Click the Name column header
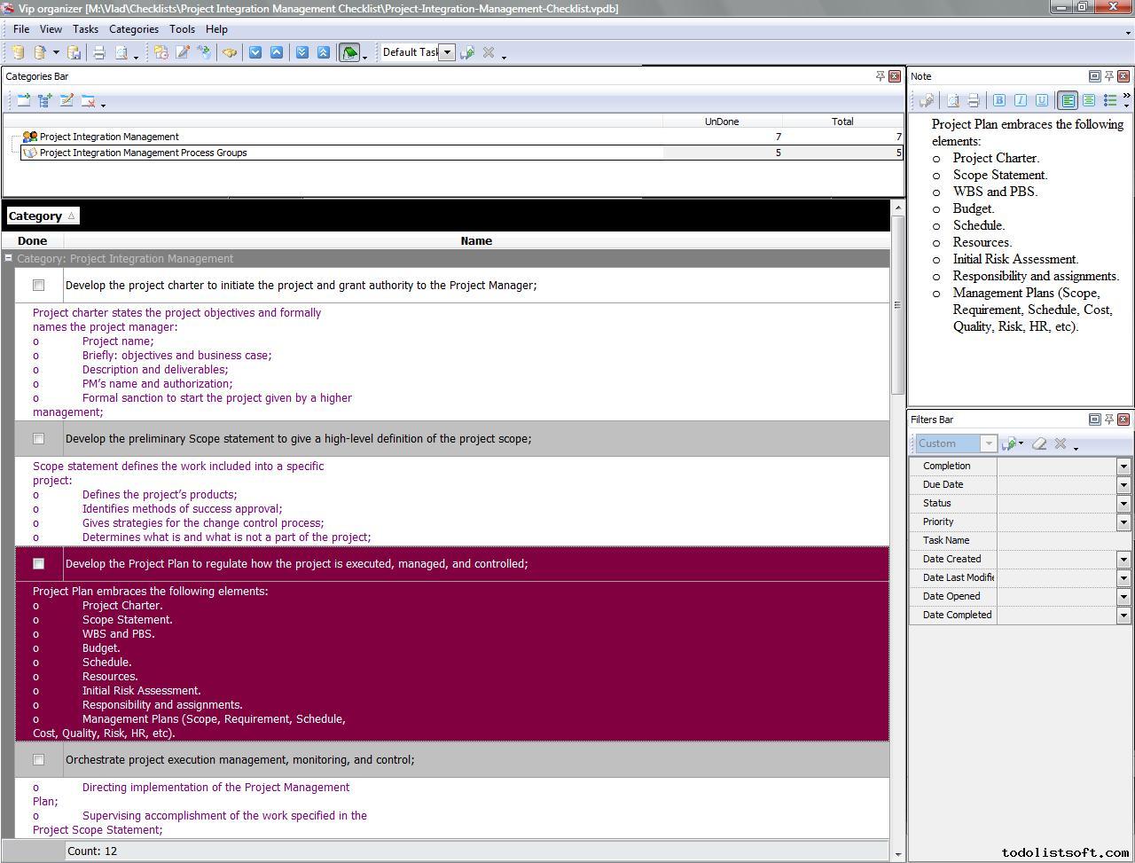This screenshot has height=863, width=1135. 476,241
